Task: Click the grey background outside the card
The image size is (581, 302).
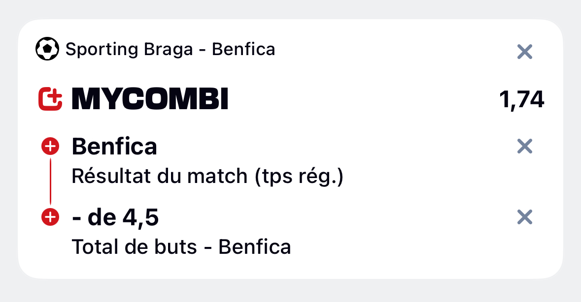Action: click(x=291, y=291)
